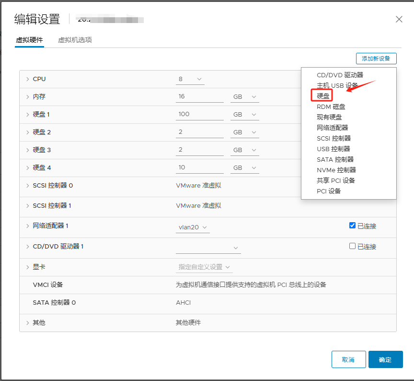The image size is (414, 381).
Task: Uncheck 已连接 for 网络适配器 1
Action: [x=352, y=225]
